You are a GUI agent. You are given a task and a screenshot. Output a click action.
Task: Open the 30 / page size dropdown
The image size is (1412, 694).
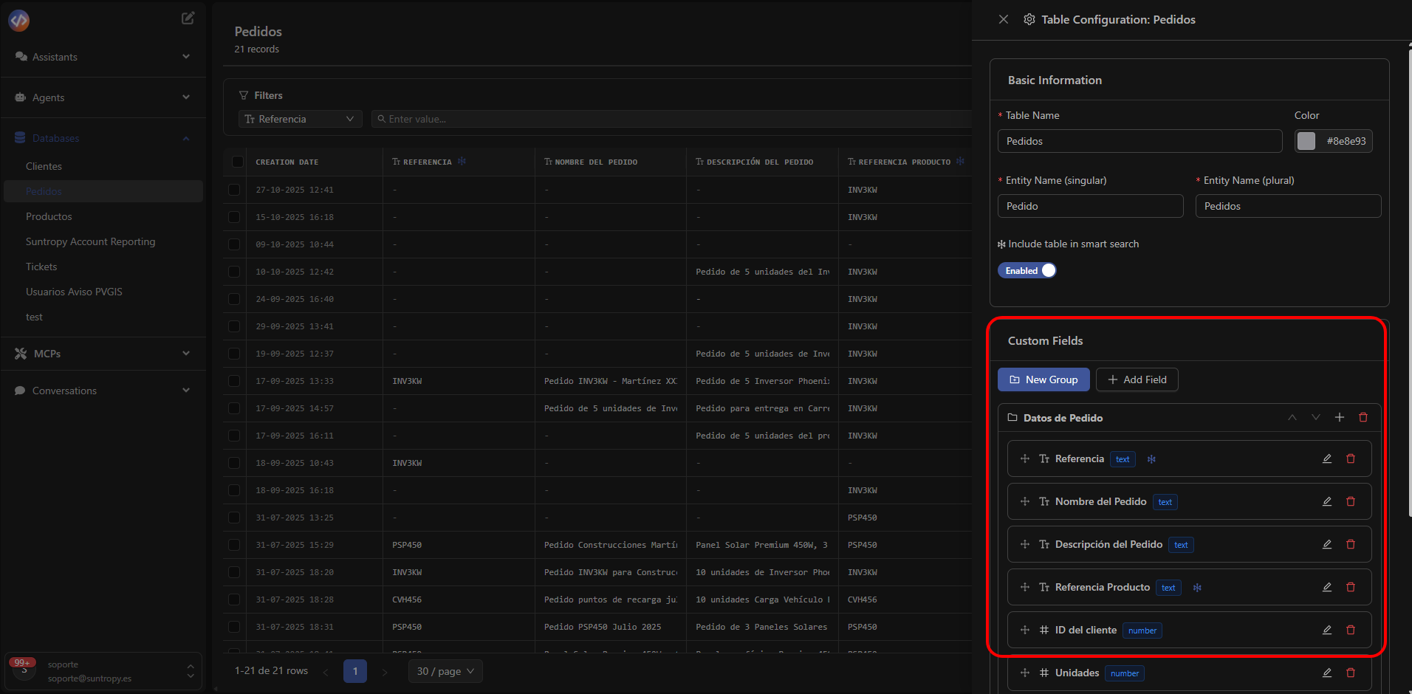445,671
